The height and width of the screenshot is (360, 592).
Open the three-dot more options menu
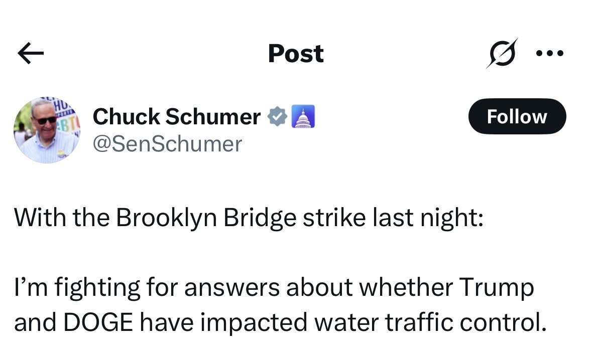point(550,53)
